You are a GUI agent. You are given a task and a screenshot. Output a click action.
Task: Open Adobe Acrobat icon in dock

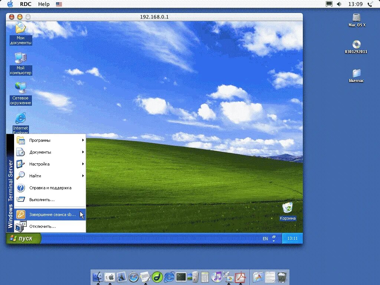(x=240, y=276)
